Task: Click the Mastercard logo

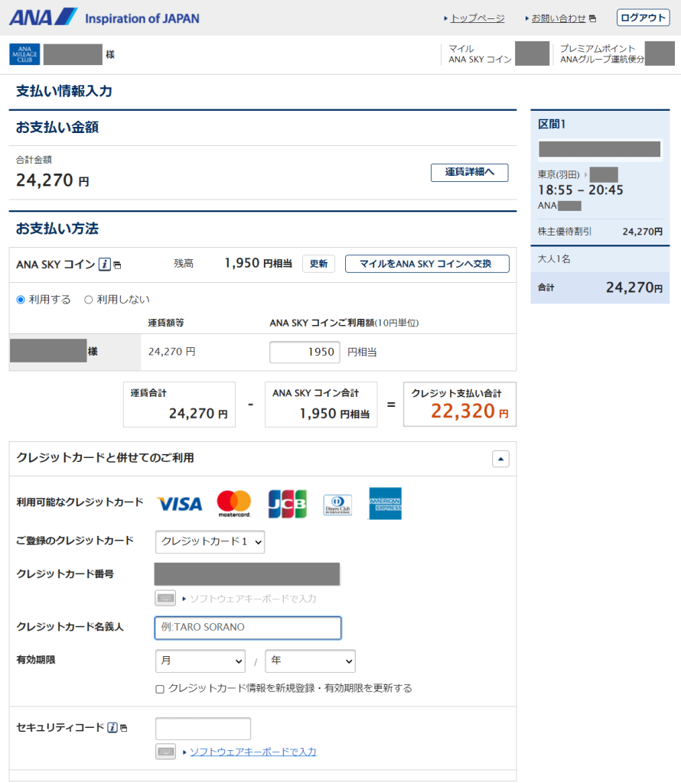Action: pyautogui.click(x=234, y=503)
